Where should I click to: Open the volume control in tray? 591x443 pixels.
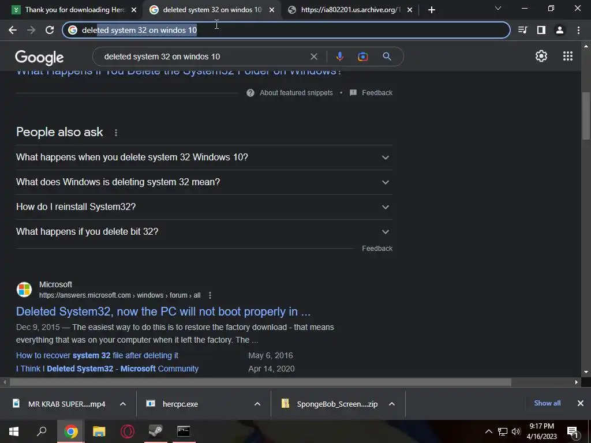[516, 431]
